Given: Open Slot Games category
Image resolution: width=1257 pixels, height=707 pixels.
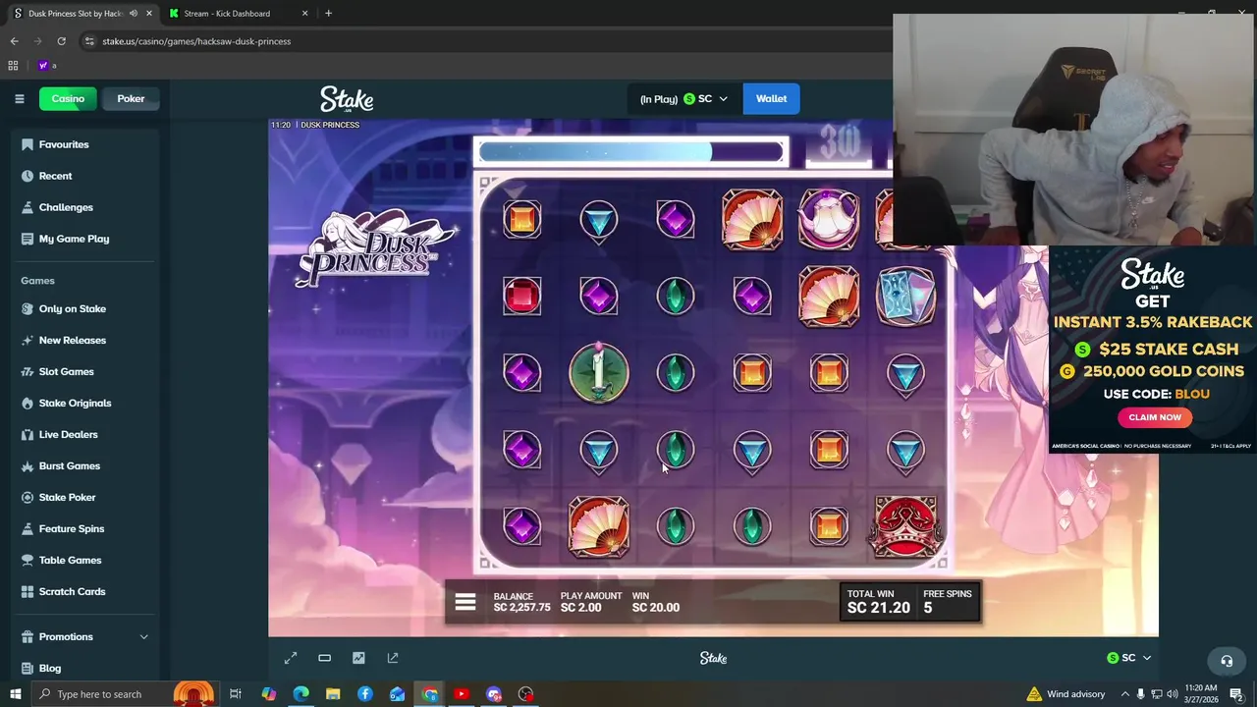Looking at the screenshot, I should (66, 371).
